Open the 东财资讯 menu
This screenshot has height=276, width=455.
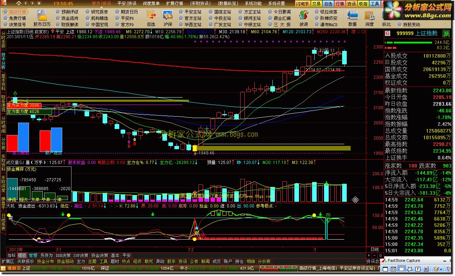[x=201, y=4]
